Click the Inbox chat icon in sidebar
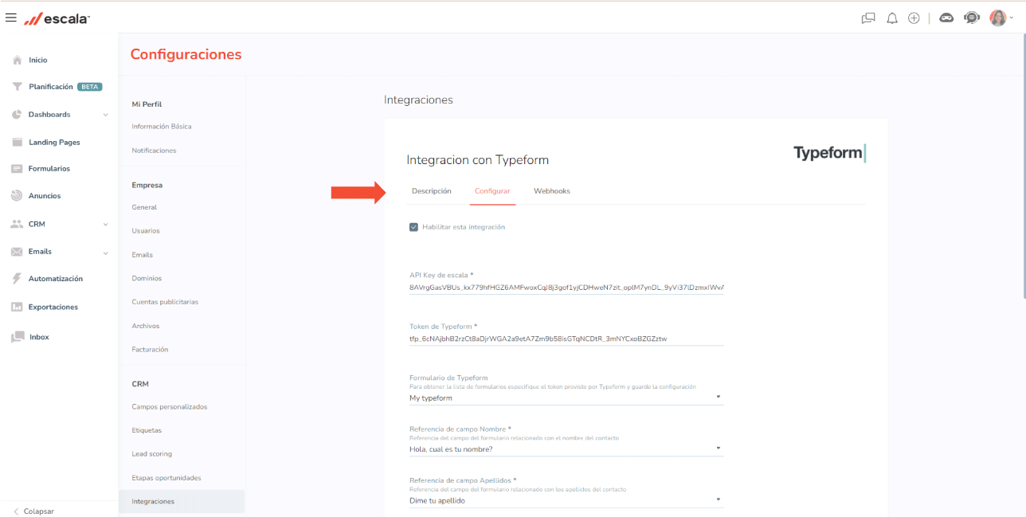The height and width of the screenshot is (517, 1026). pyautogui.click(x=17, y=337)
